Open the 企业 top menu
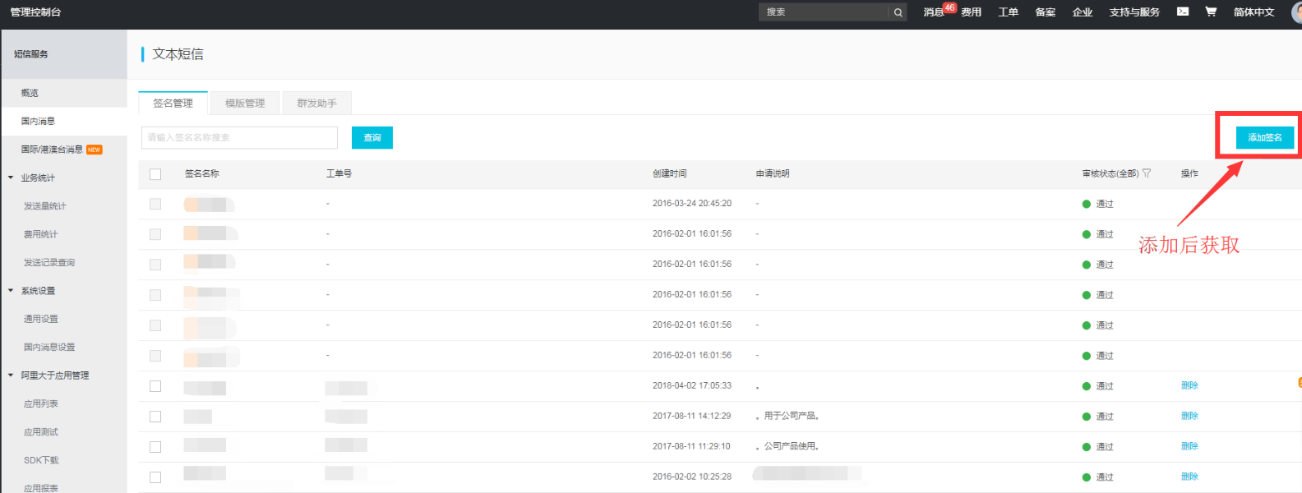 tap(1083, 12)
